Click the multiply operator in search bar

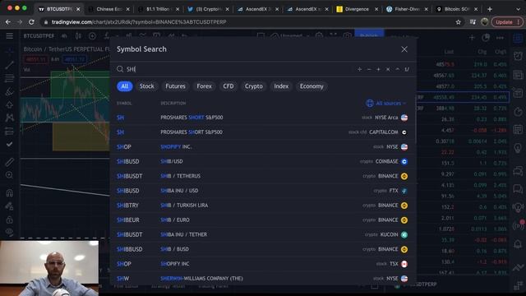388,69
